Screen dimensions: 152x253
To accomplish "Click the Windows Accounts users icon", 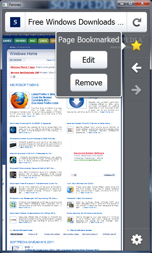I will click(70, 220).
